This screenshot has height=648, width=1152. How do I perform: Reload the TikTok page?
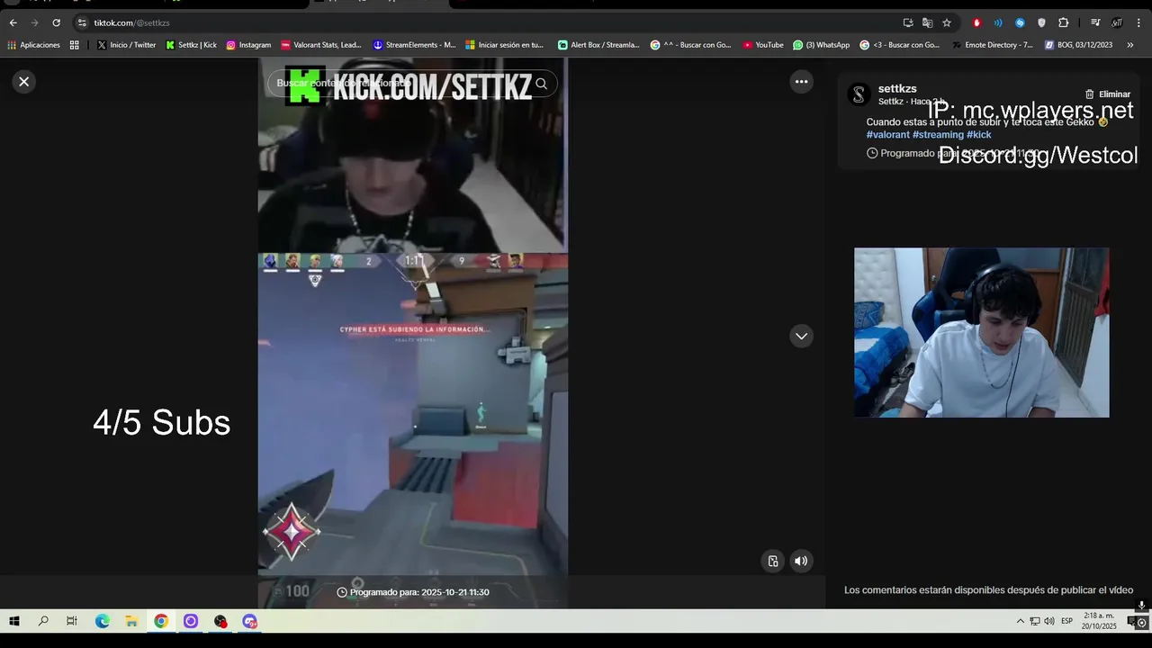coord(56,22)
